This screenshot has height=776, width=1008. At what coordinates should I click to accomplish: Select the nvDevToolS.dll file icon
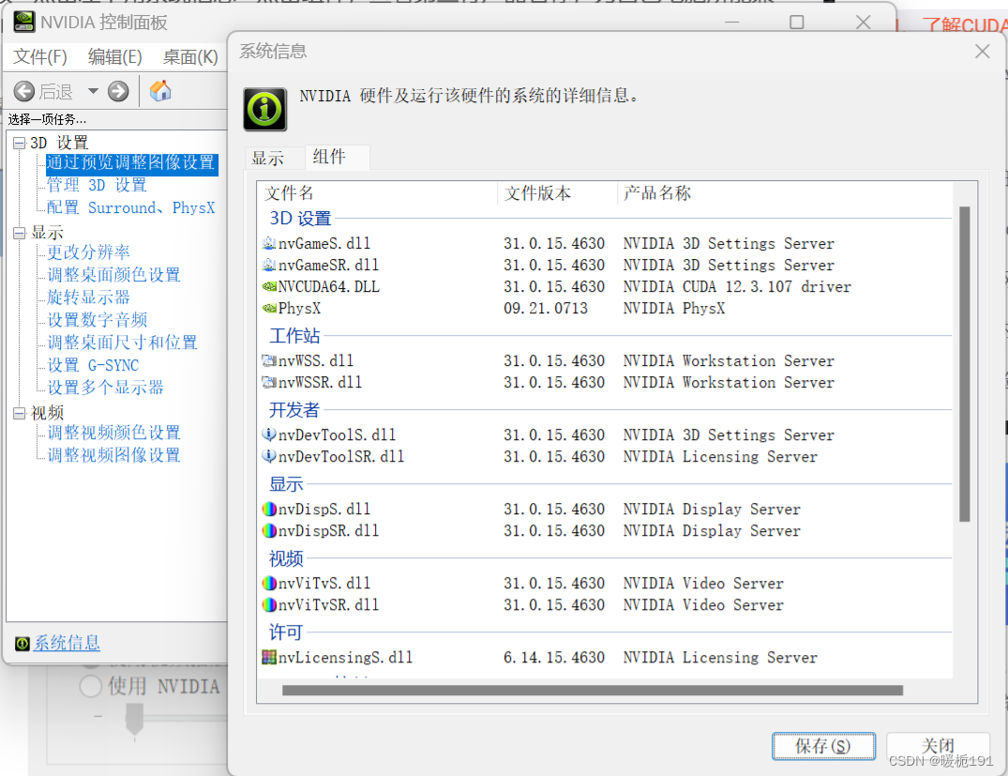point(269,434)
